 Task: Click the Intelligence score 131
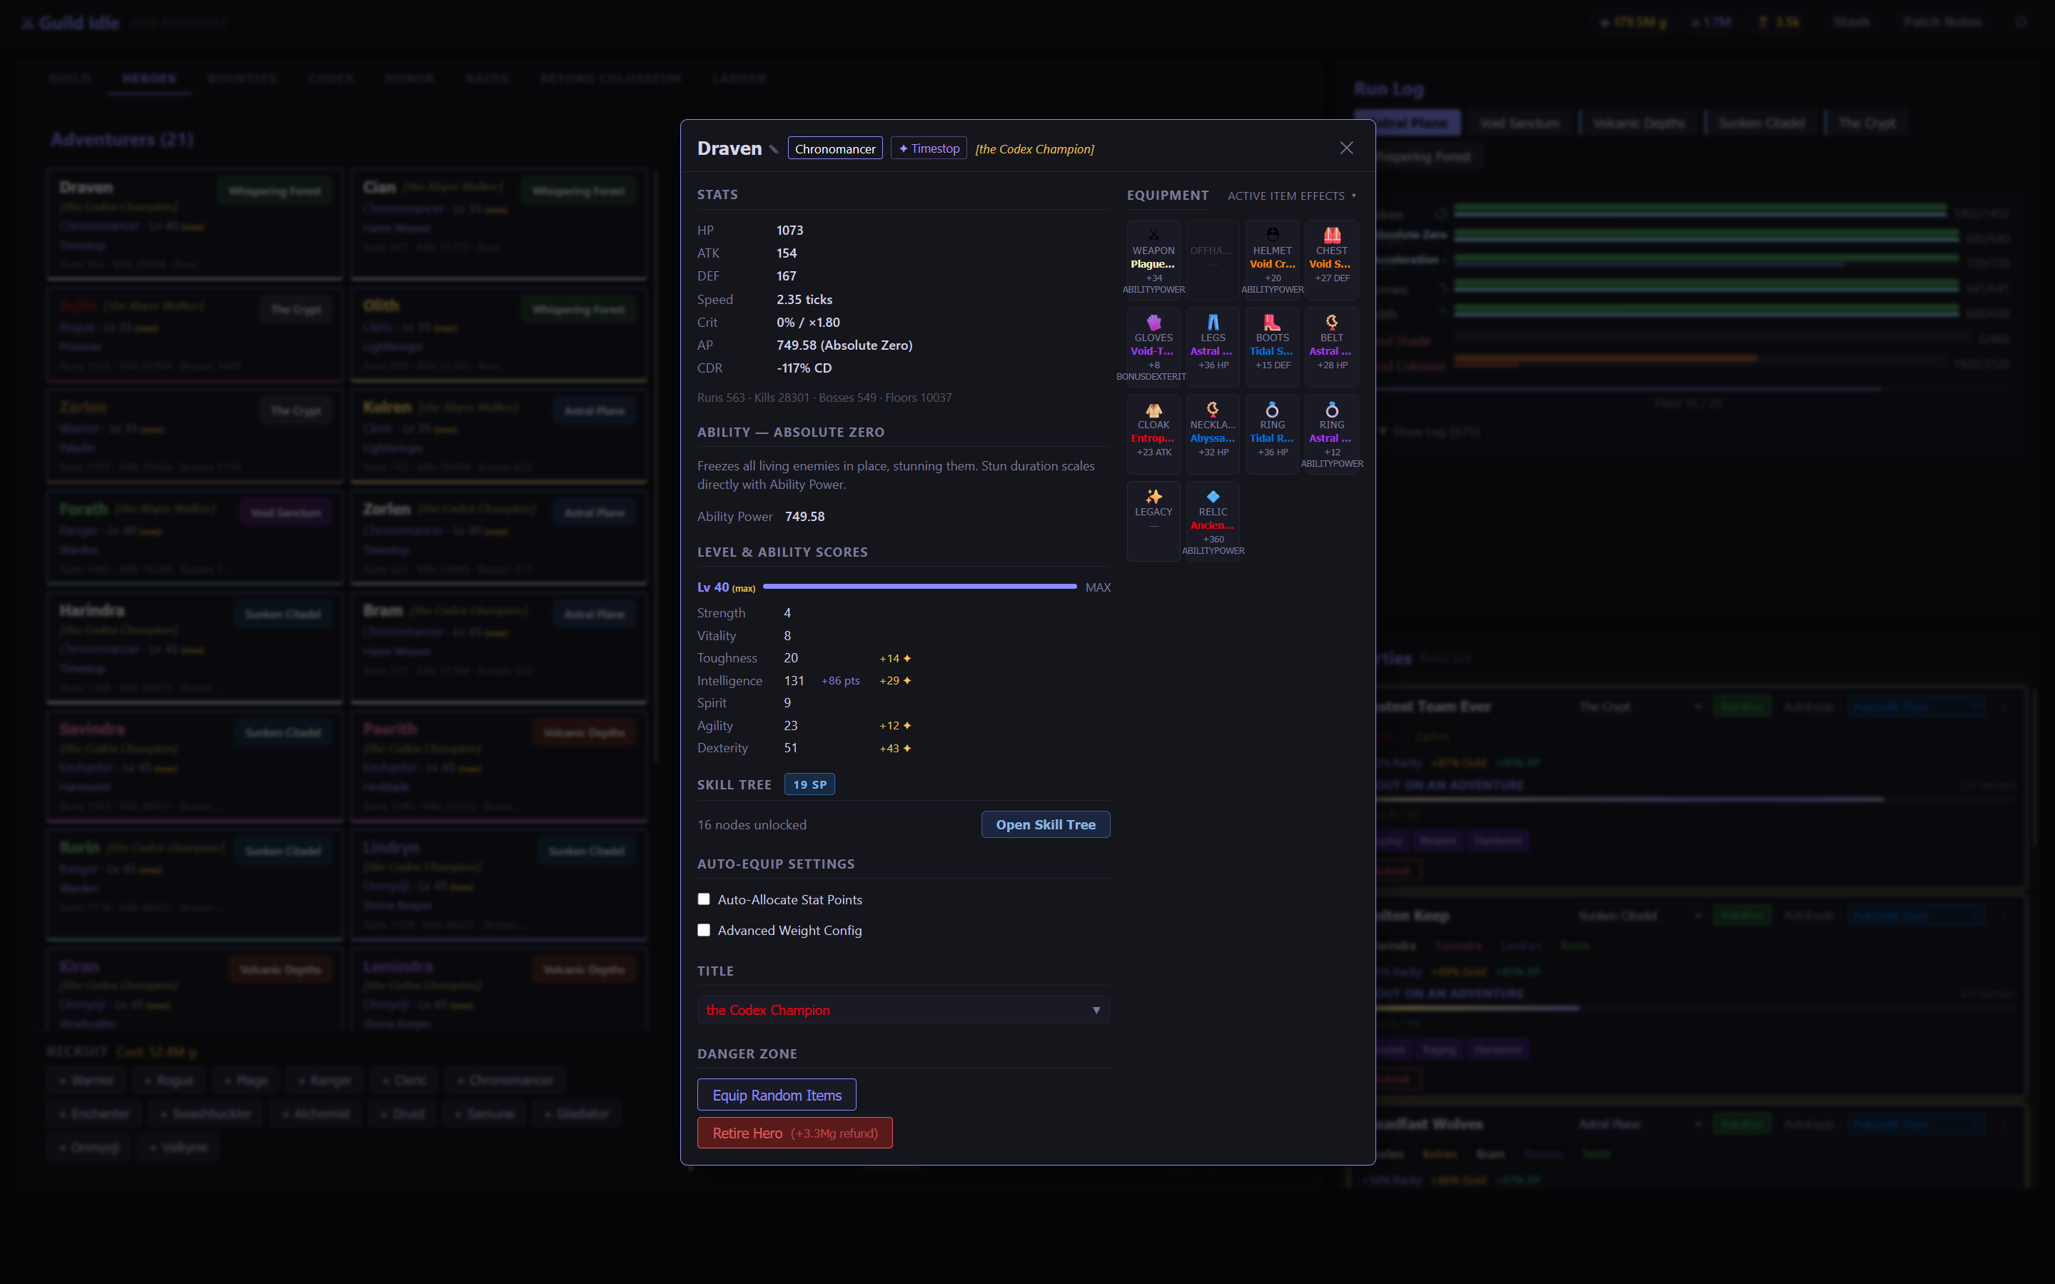click(794, 680)
